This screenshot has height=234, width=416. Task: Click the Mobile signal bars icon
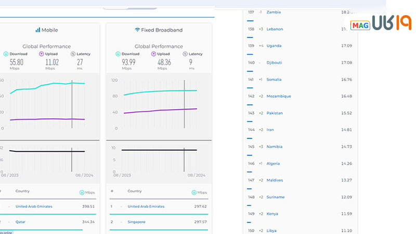tap(38, 30)
